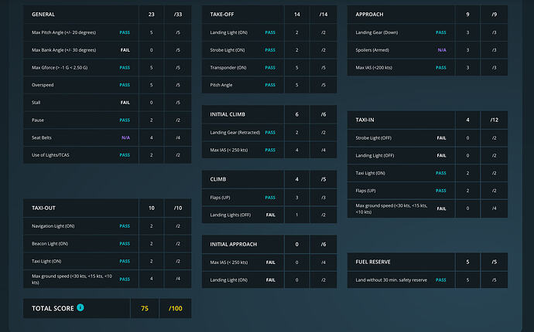
Task: Click FAIL status in the Max Bank Angle row
Action: [125, 50]
